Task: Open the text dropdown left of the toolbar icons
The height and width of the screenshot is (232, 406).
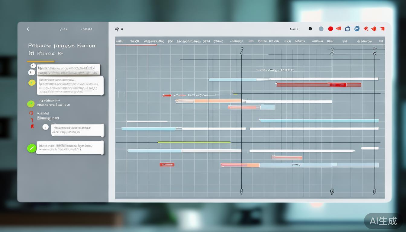Action: (x=294, y=29)
